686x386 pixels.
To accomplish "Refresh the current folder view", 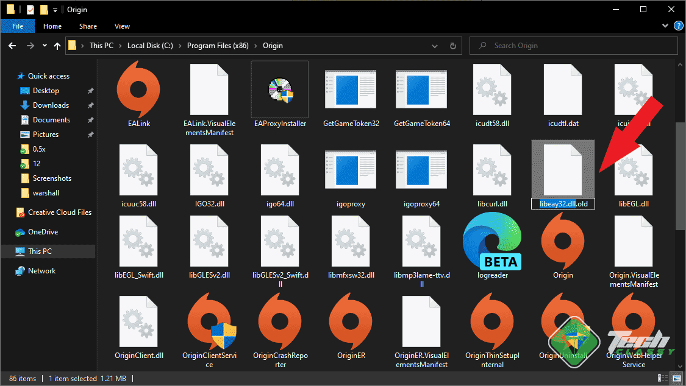I will 452,46.
